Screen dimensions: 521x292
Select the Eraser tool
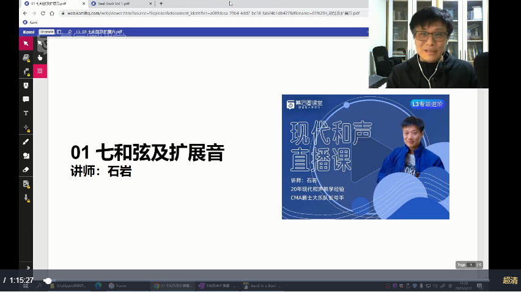(26, 169)
